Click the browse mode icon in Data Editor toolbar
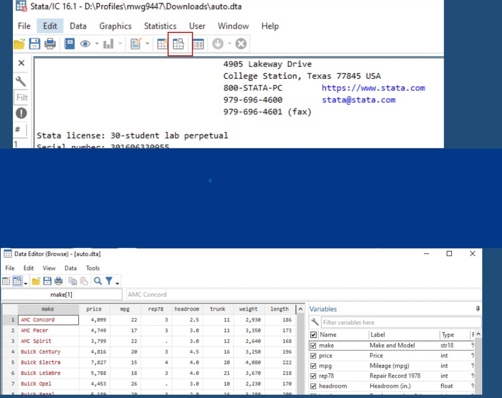502x398 pixels. (17, 281)
